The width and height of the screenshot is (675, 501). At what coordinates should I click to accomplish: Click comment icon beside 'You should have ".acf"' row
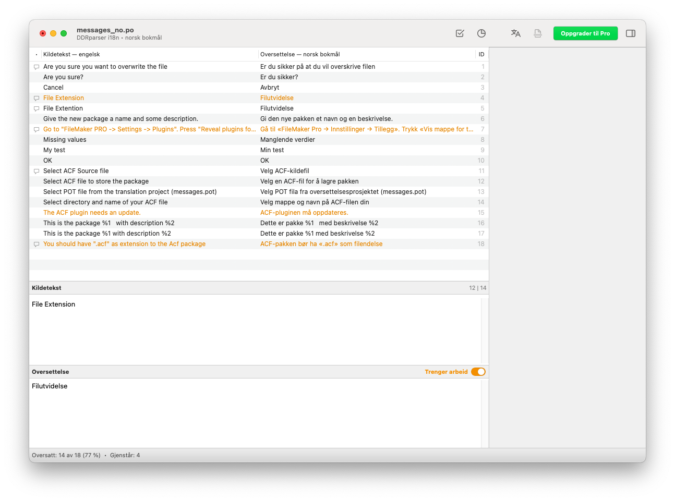(x=37, y=244)
